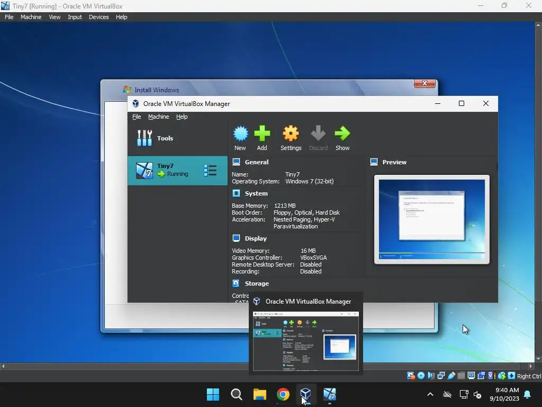
Task: Open taskbar Search icon
Action: 237,394
